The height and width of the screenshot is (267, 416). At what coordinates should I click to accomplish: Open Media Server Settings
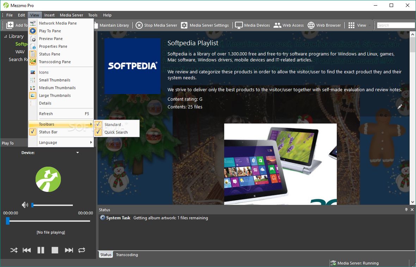pyautogui.click(x=205, y=25)
